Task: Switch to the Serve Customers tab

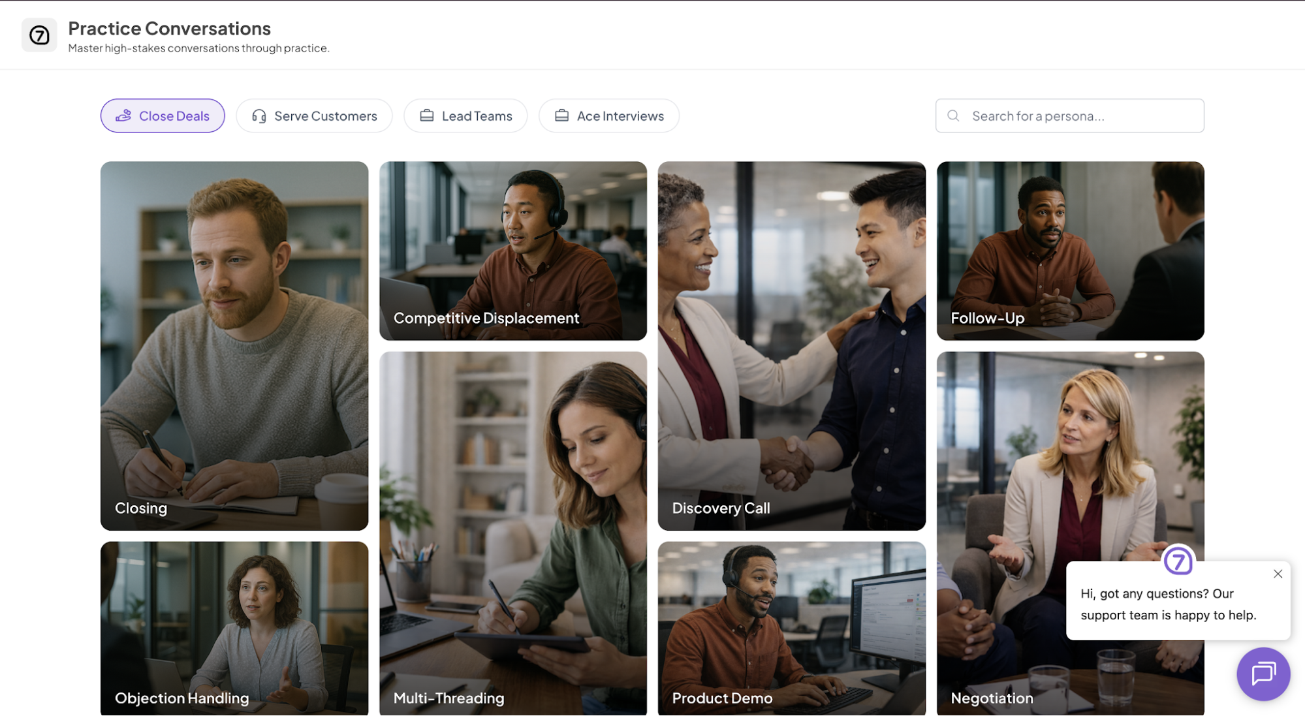Action: point(314,116)
